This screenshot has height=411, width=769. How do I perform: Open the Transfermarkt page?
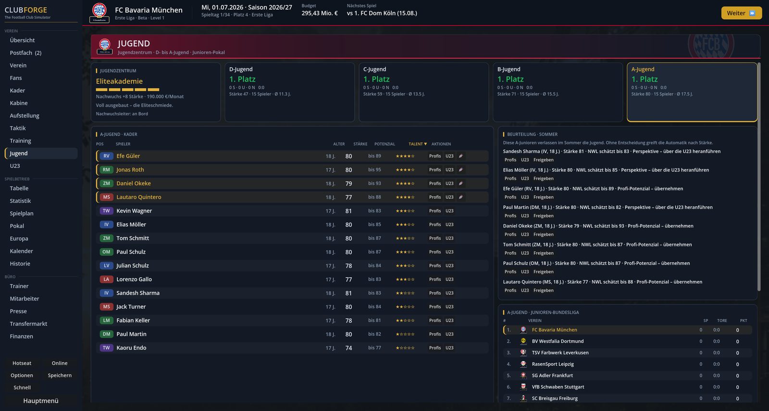point(41,324)
